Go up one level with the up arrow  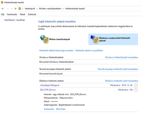tap(15, 9)
